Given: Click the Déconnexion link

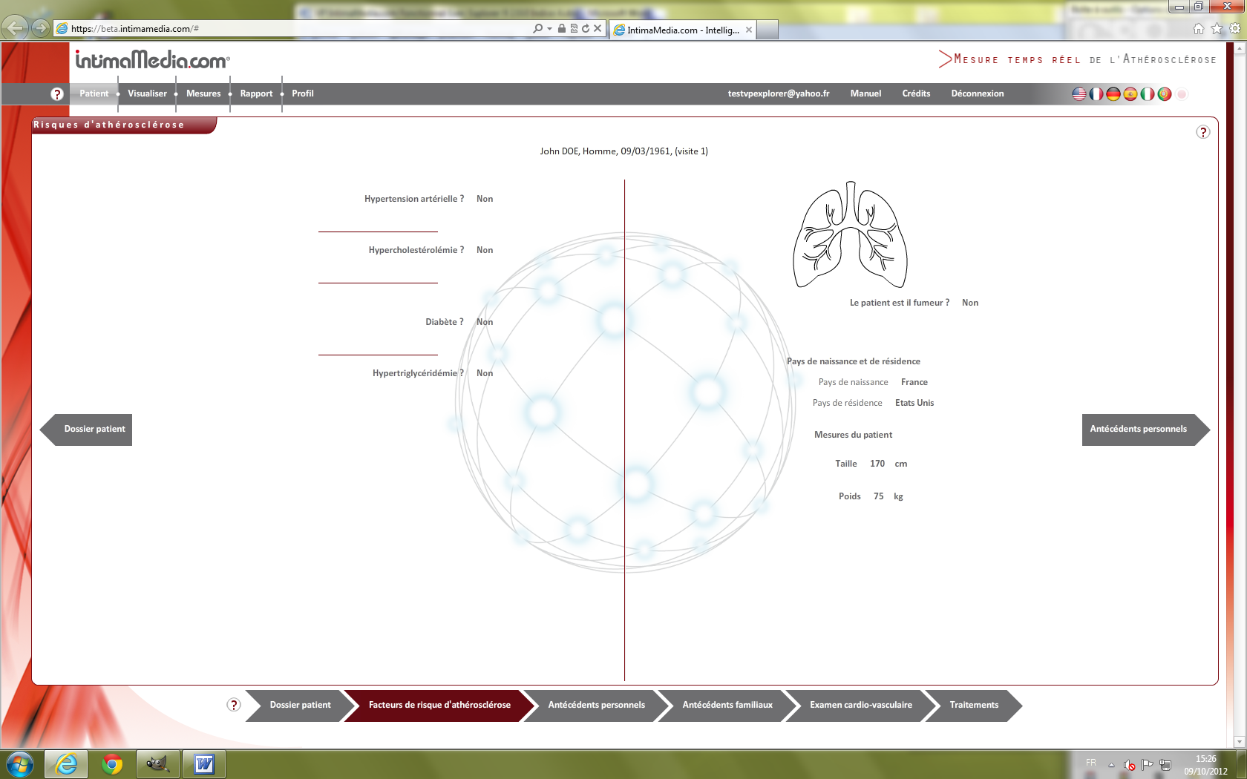Looking at the screenshot, I should (977, 93).
